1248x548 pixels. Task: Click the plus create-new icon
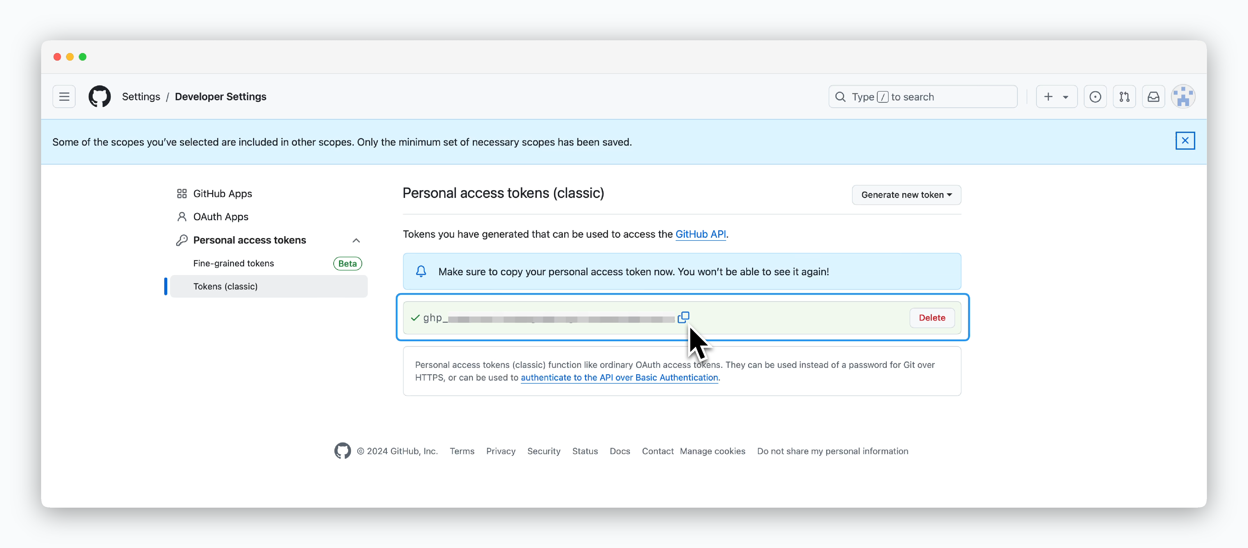(x=1049, y=97)
